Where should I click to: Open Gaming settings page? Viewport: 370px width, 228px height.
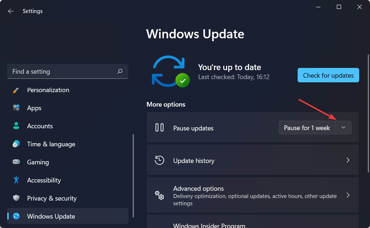point(68,162)
